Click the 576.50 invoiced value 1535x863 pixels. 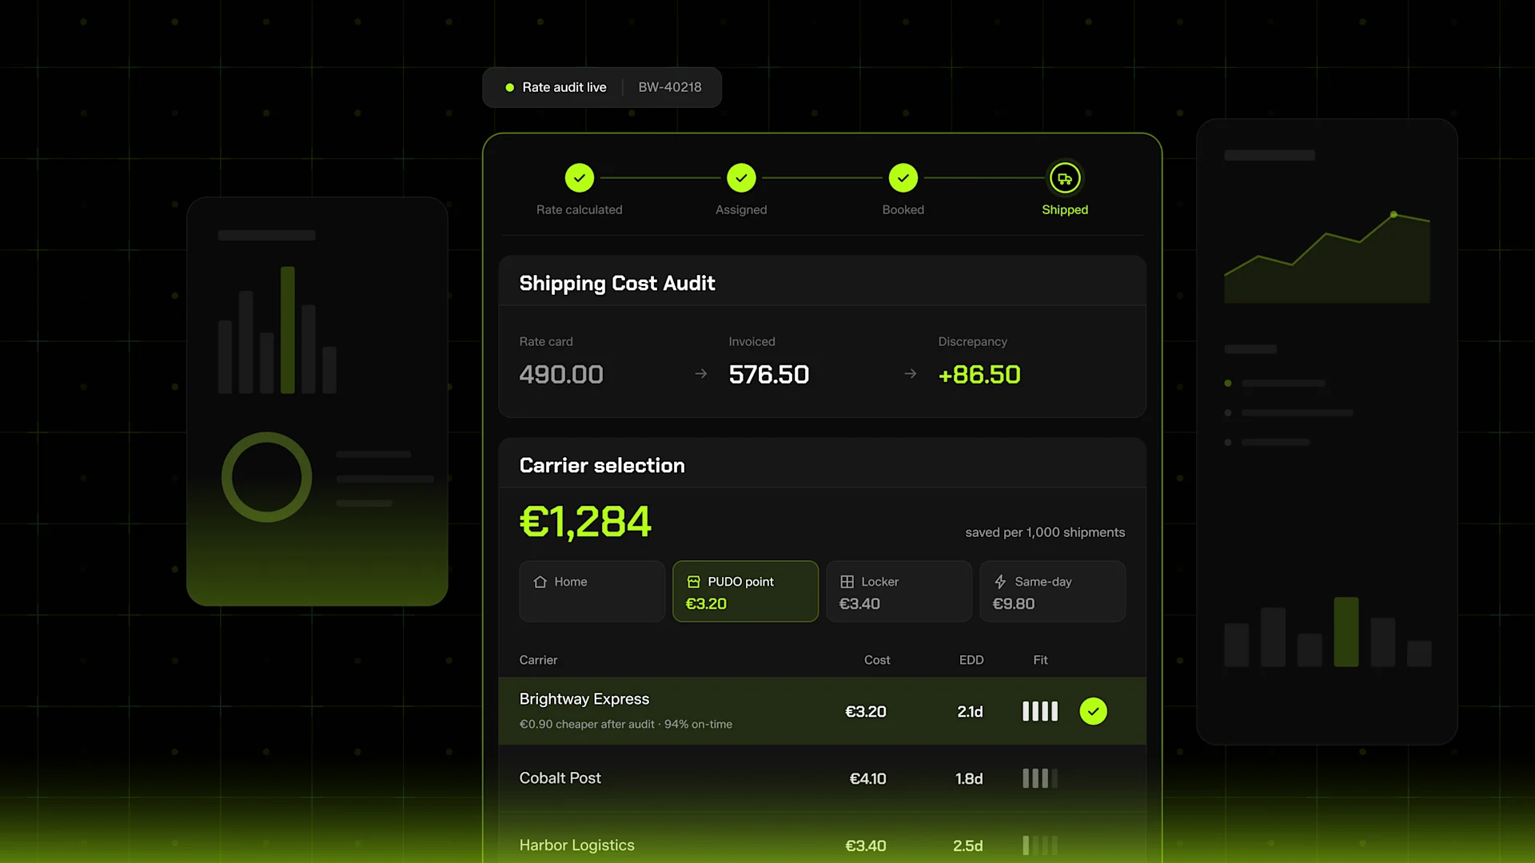tap(769, 375)
